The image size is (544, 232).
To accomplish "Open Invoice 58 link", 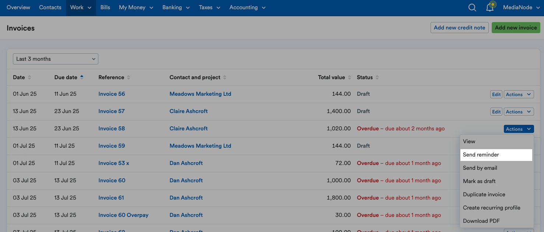I will click(x=112, y=129).
